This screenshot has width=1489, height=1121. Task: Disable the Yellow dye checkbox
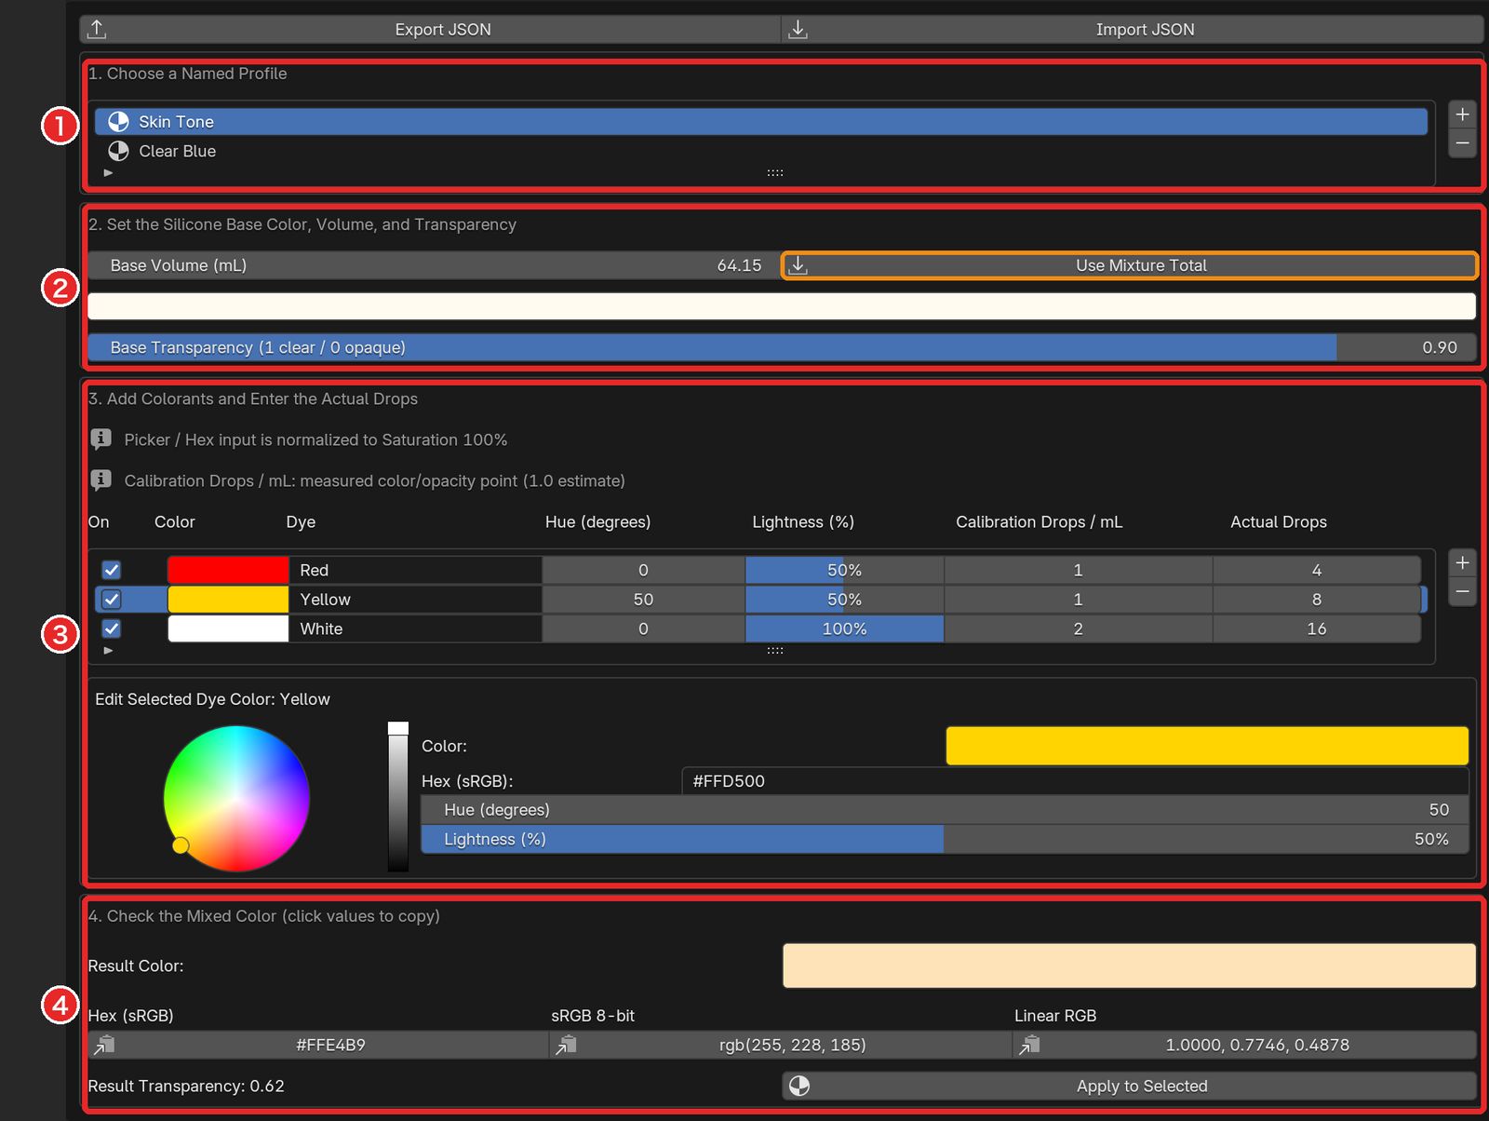(112, 599)
